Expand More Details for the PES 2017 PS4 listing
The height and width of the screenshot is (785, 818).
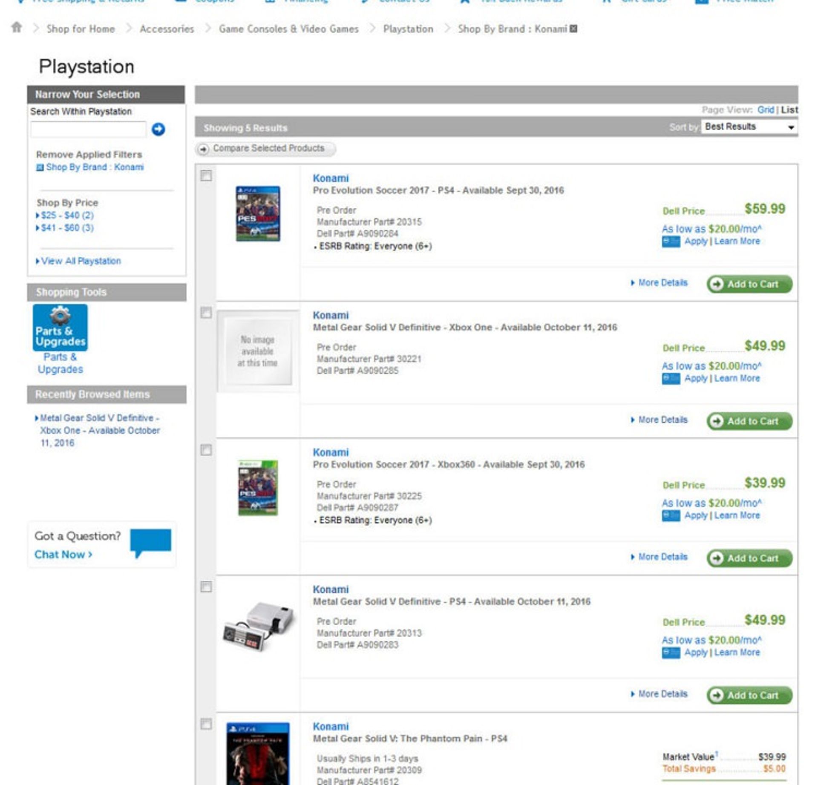tap(662, 283)
